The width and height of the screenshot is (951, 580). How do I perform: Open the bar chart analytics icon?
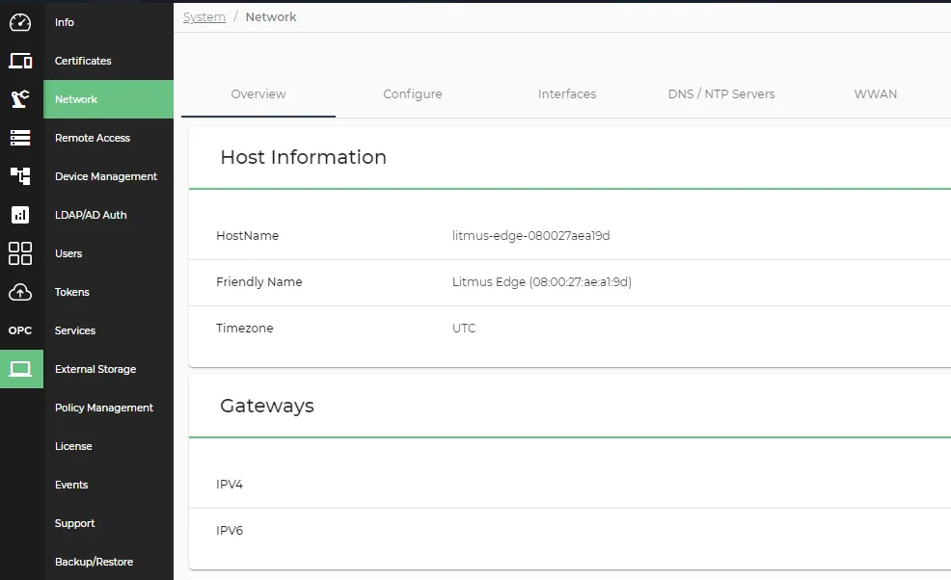(20, 215)
